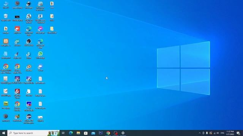
Task: Switch to Google Chrome on the taskbar
Action: 108,133
